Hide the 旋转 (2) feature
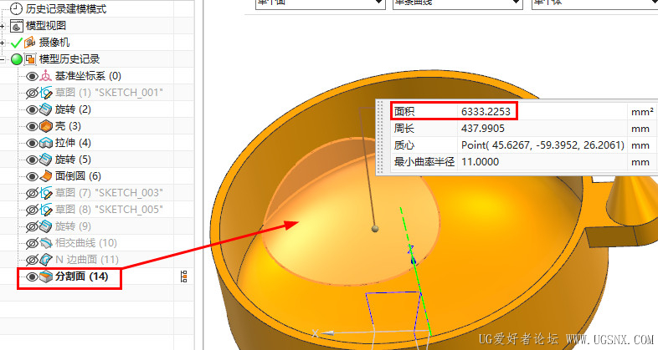Screen dimensions: 658x350 (32, 109)
